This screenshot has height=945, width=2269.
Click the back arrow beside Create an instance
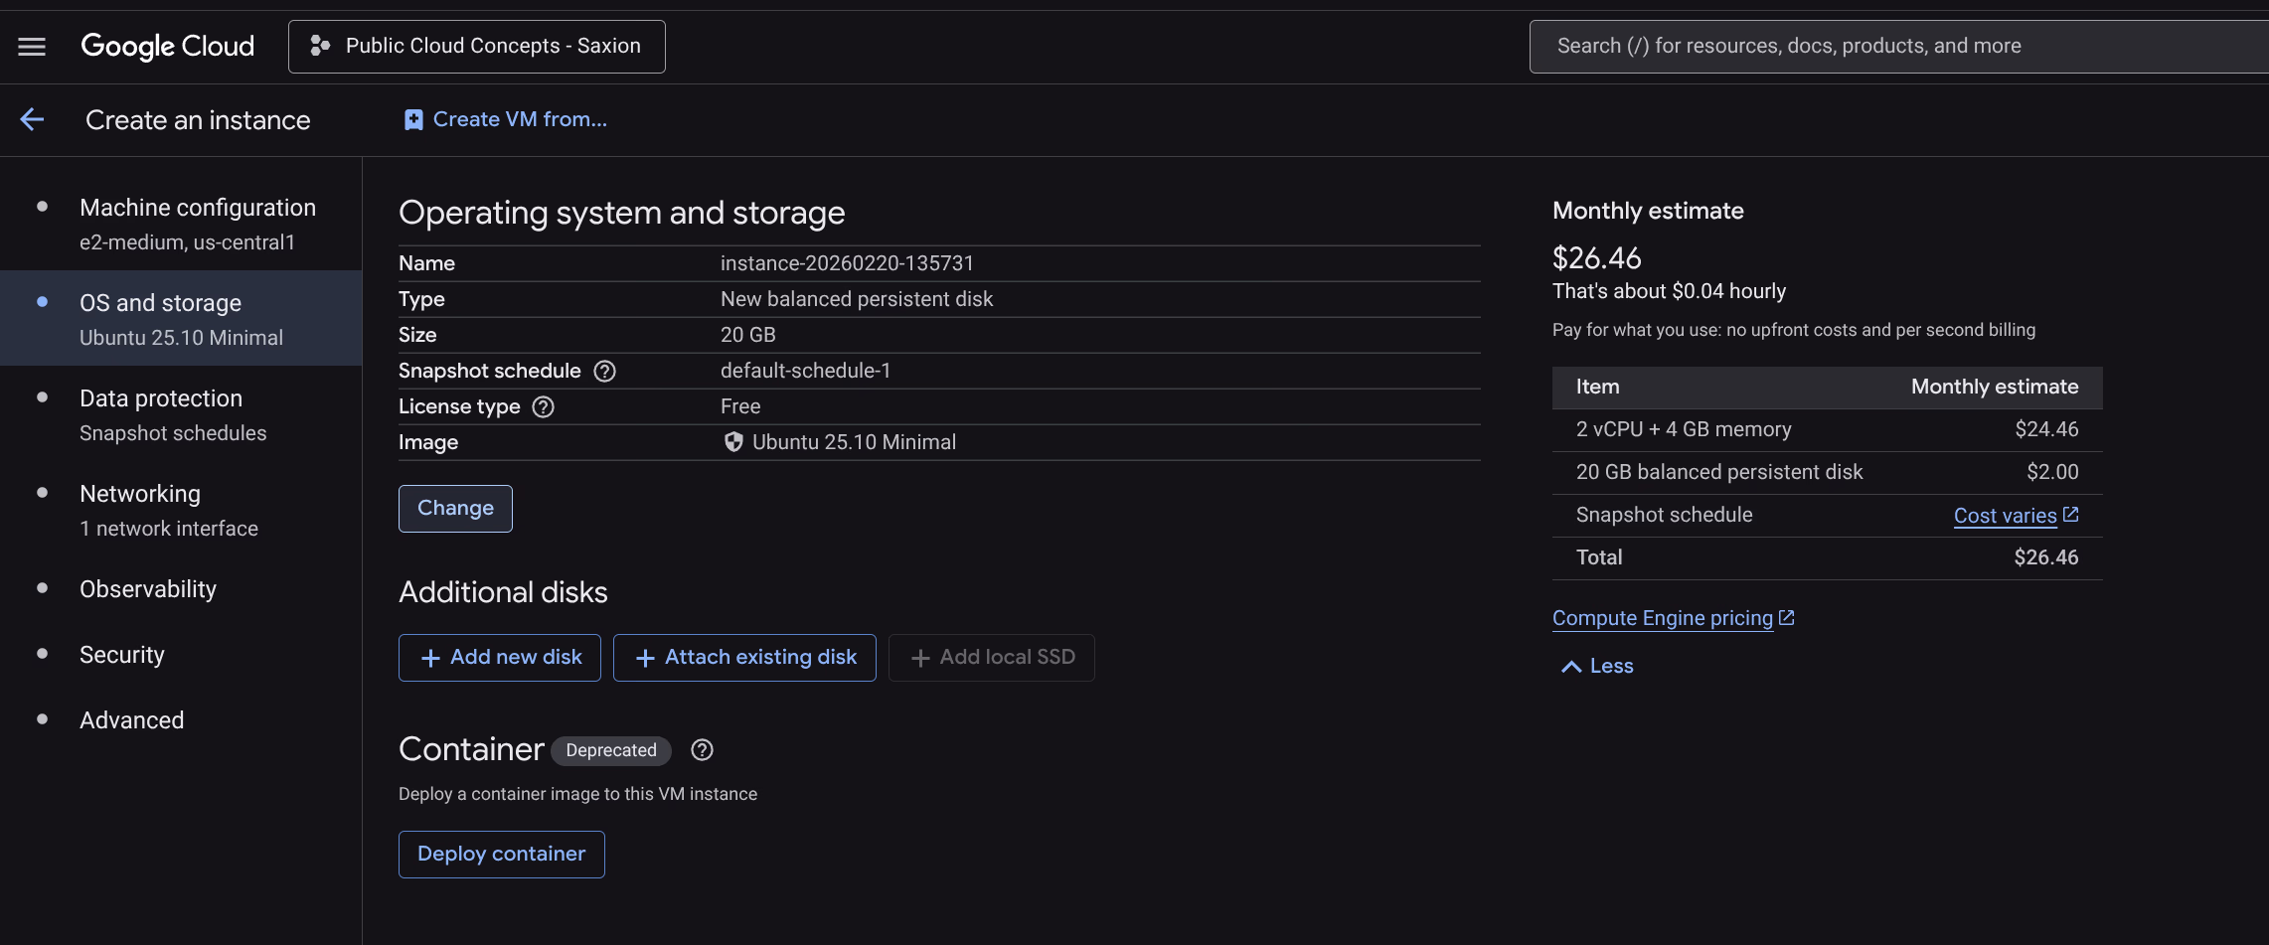click(32, 120)
